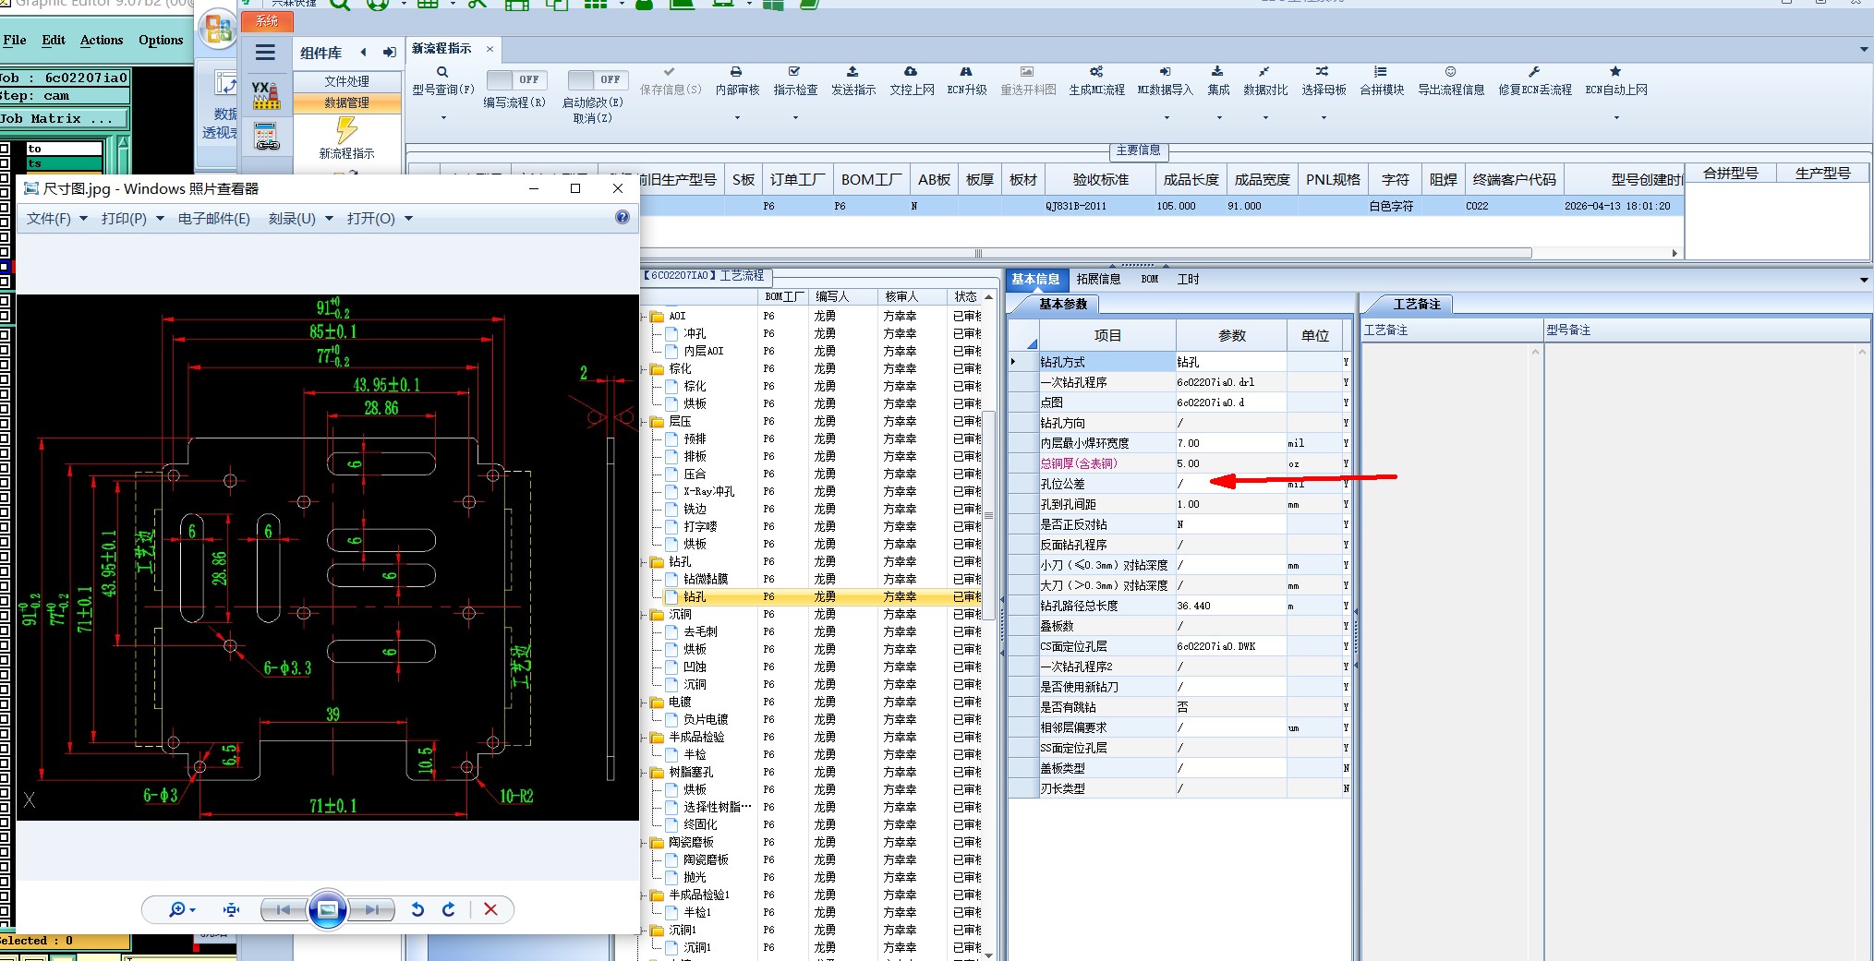Open 文件(F) menu in photo viewer
Image resolution: width=1874 pixels, height=961 pixels.
[x=57, y=219]
